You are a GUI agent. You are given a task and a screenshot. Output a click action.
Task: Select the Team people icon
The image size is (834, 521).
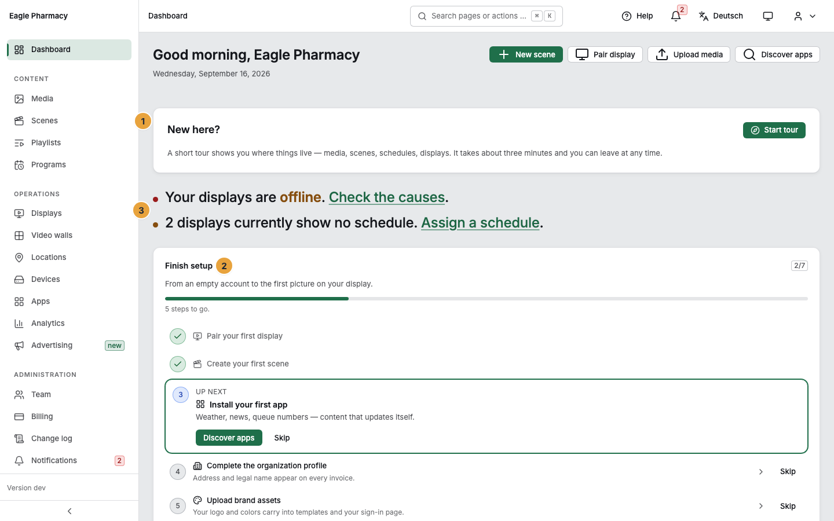(x=19, y=395)
